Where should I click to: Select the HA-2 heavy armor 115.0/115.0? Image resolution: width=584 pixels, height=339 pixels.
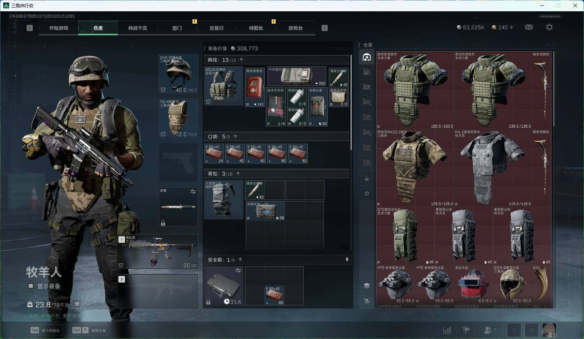pyautogui.click(x=493, y=168)
